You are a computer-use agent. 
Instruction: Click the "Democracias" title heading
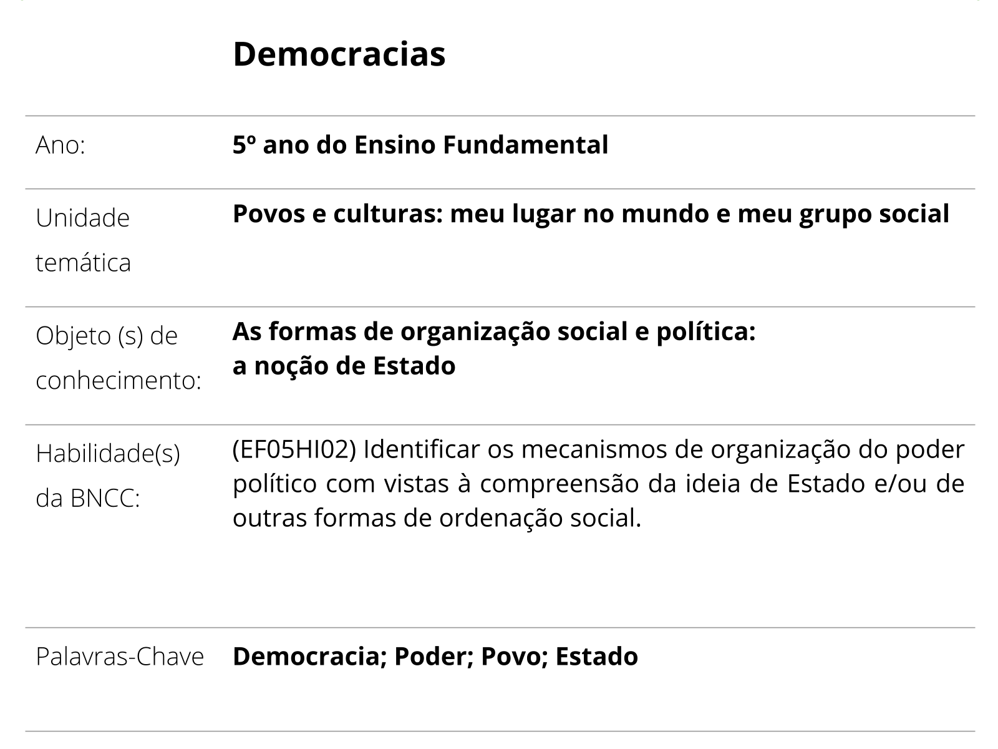(x=339, y=54)
